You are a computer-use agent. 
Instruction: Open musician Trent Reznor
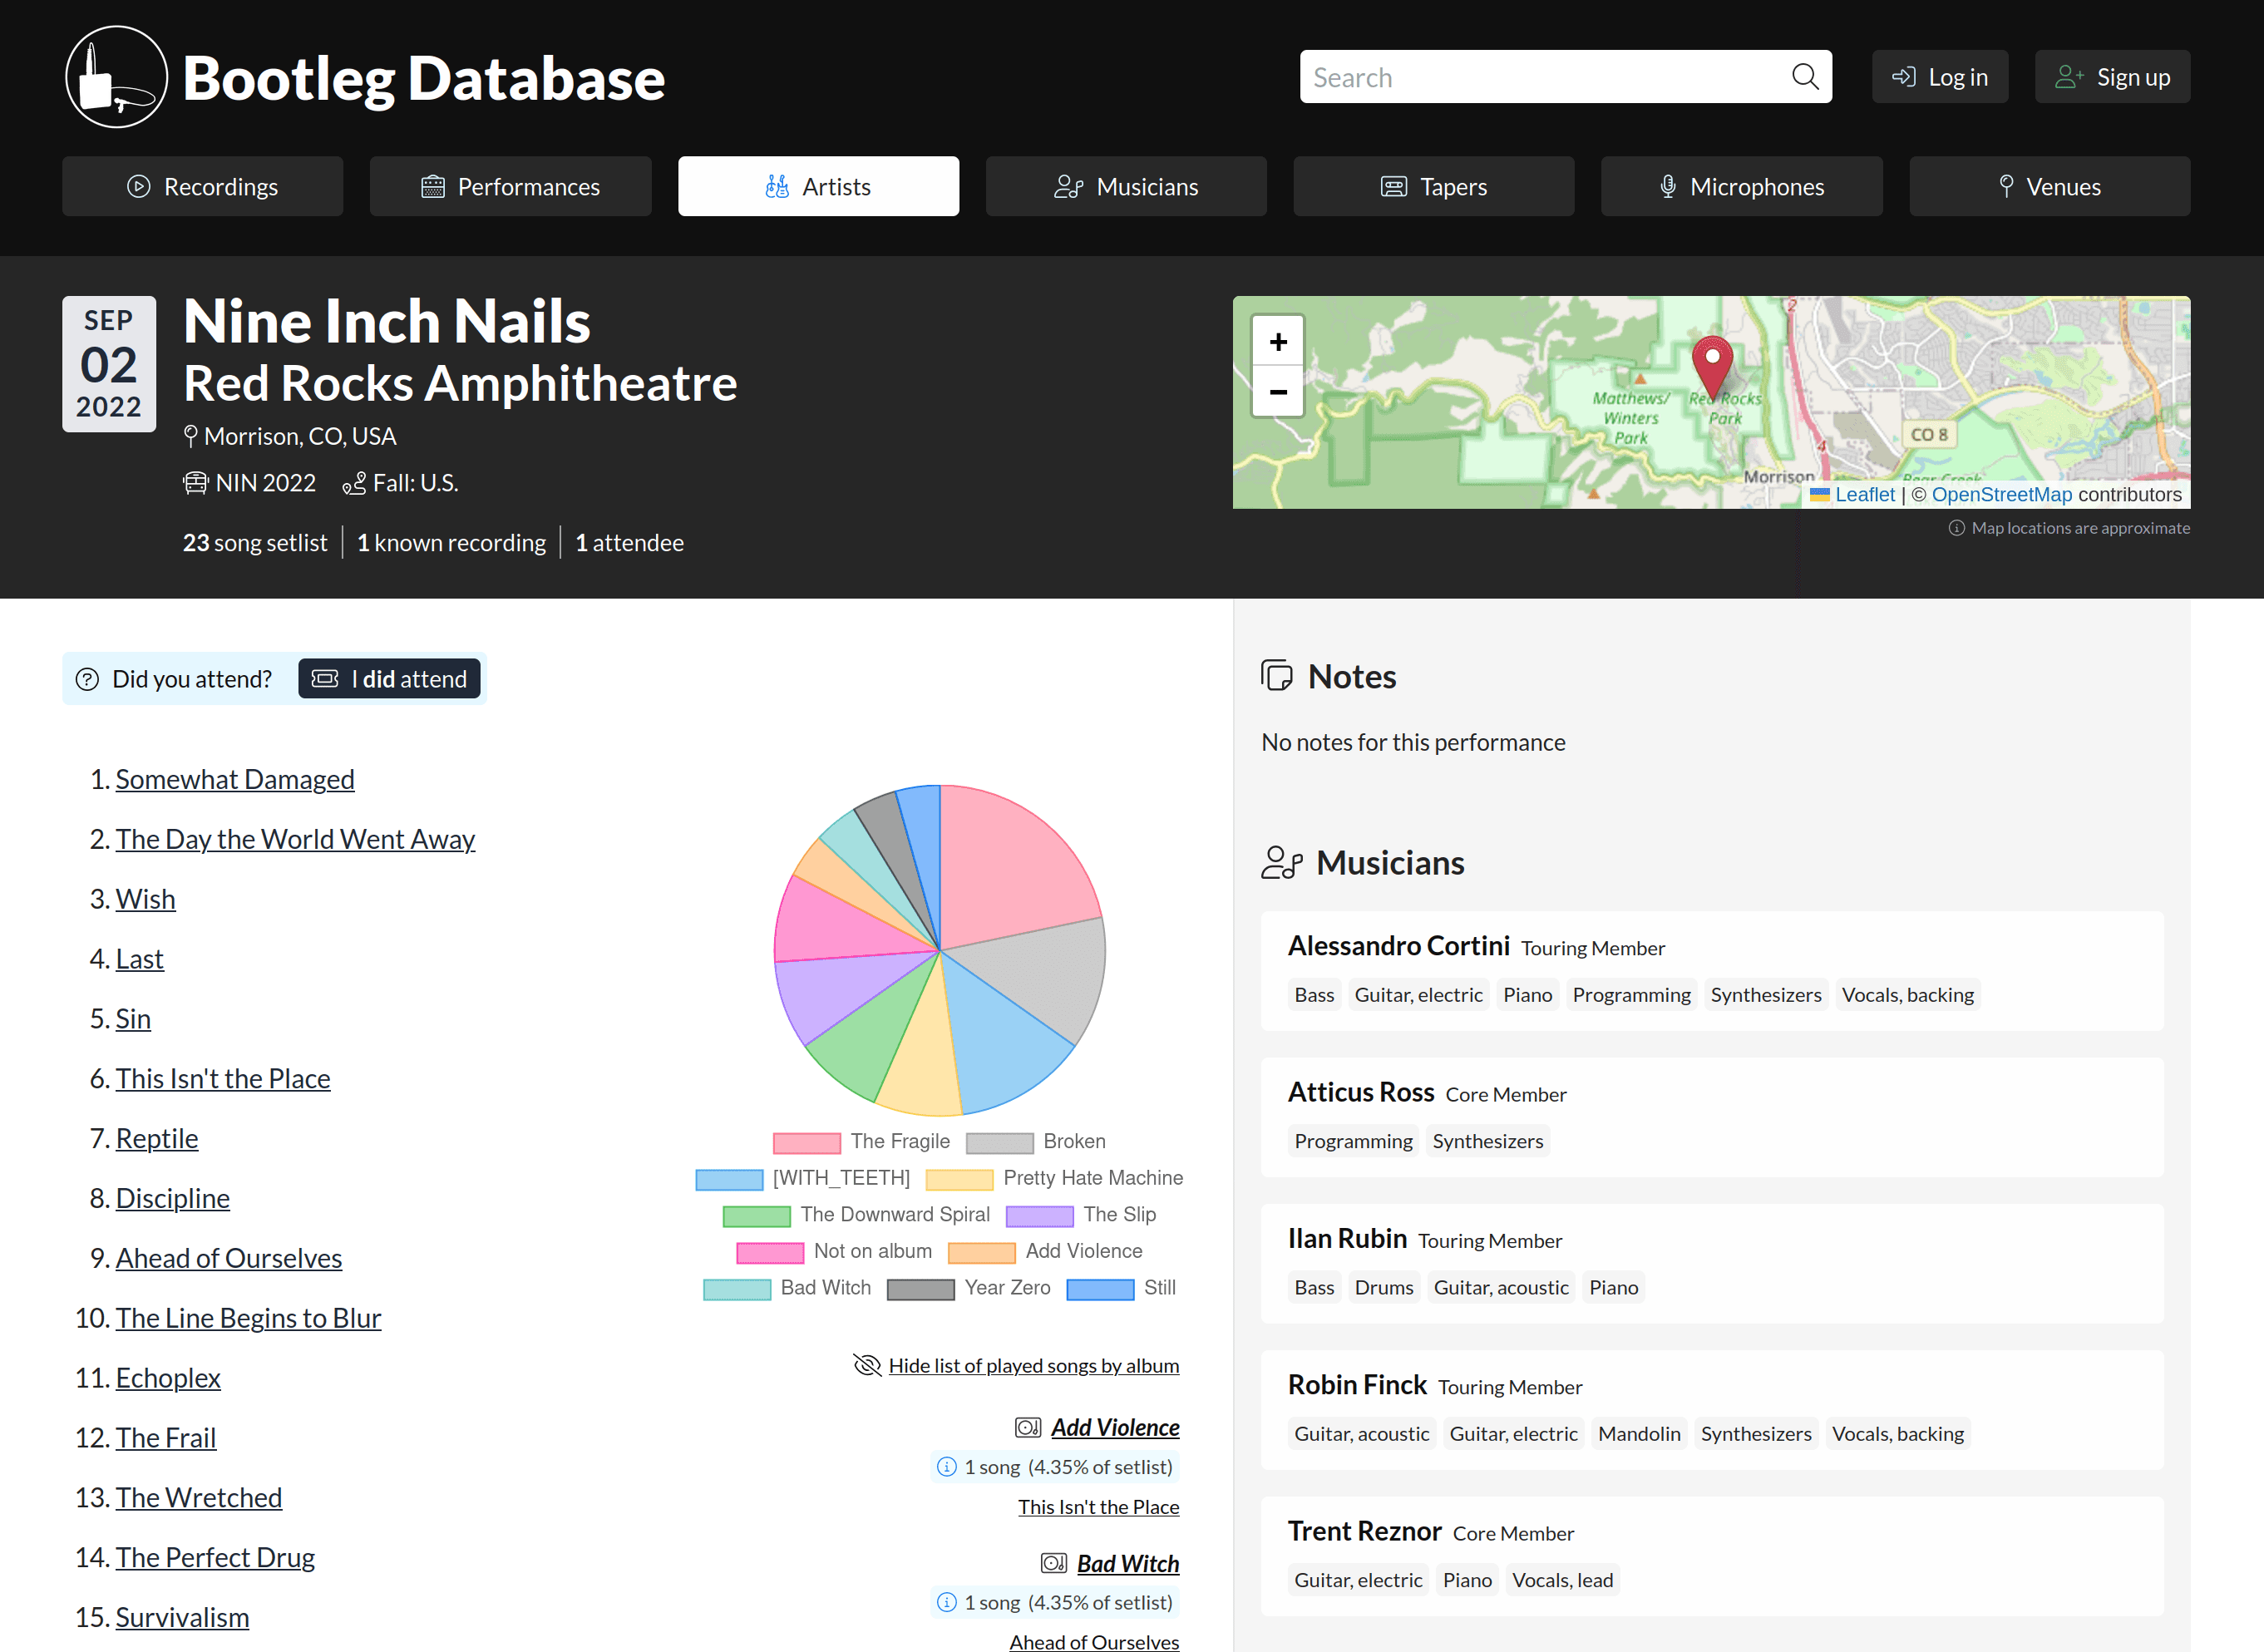click(1364, 1531)
